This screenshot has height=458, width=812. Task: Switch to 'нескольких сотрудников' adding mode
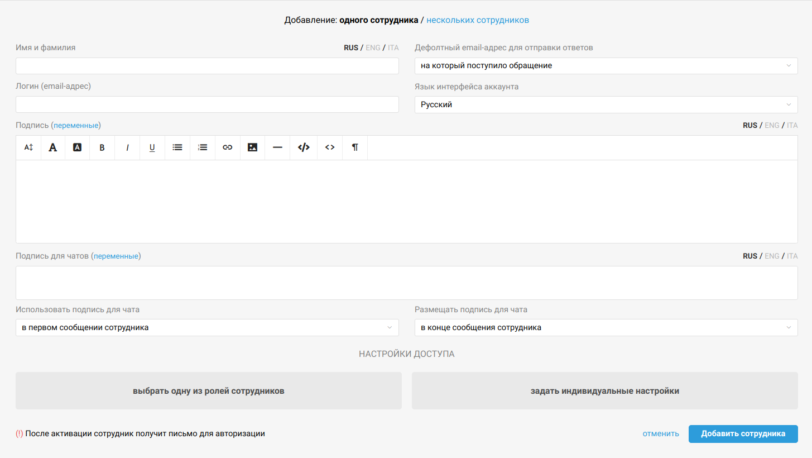coord(478,20)
